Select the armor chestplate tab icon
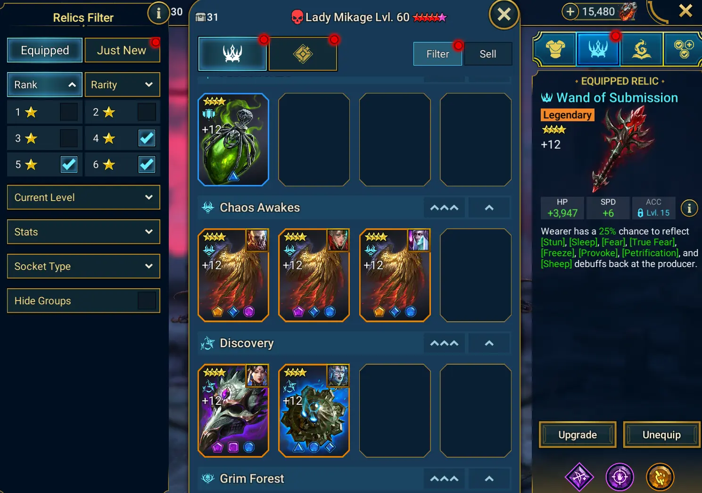The width and height of the screenshot is (702, 493). 555,49
